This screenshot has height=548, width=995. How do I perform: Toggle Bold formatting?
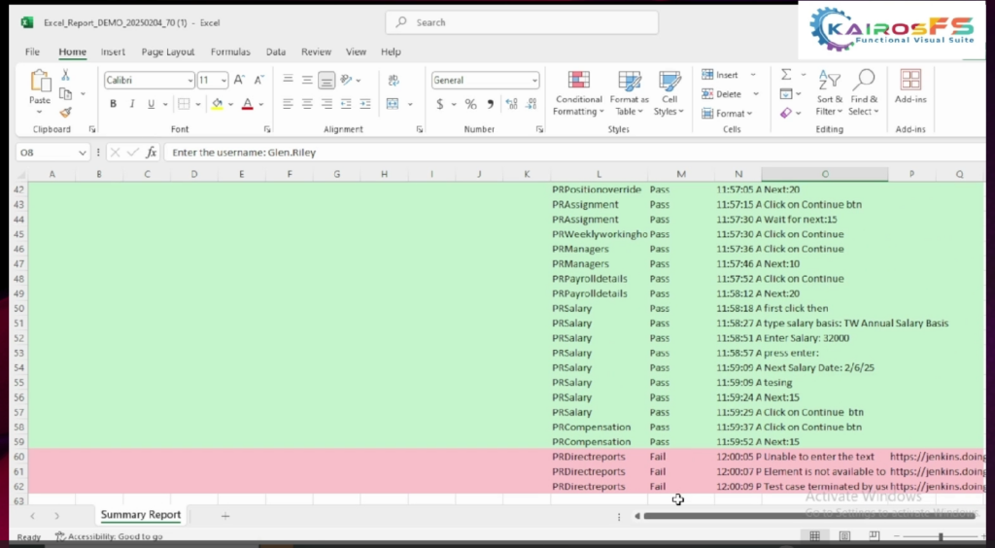click(113, 104)
